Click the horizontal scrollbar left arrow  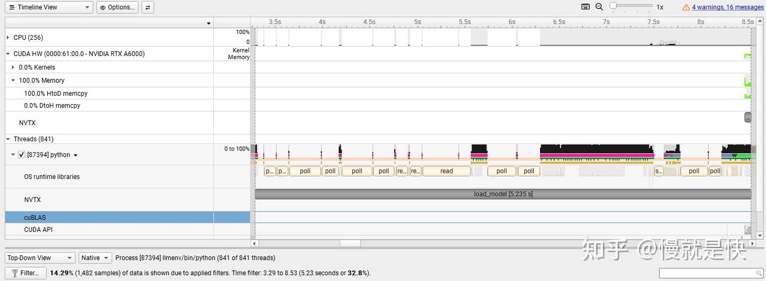point(254,243)
